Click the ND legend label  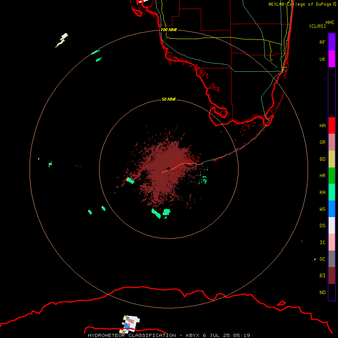(322, 293)
